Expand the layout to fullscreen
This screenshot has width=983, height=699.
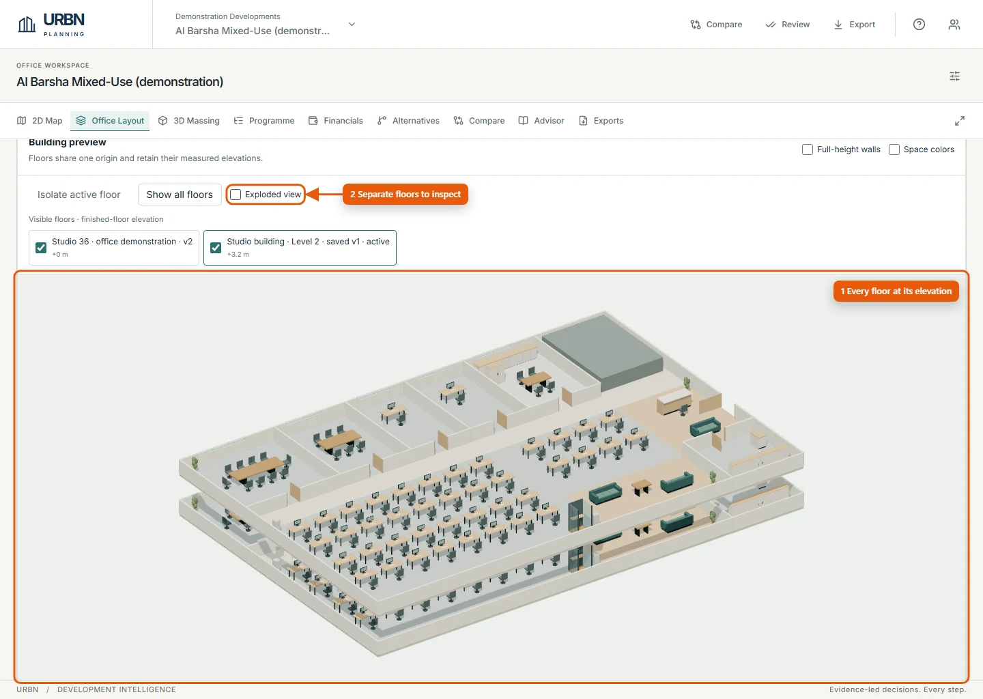960,121
